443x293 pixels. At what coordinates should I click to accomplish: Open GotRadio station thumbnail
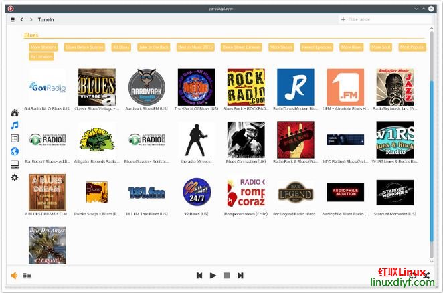tap(48, 87)
